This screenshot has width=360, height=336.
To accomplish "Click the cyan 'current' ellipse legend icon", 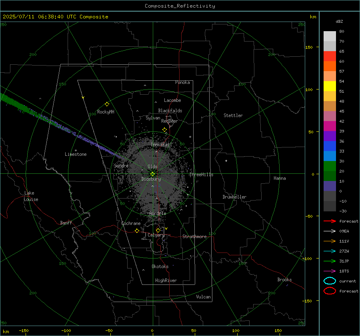I will 330,281.
